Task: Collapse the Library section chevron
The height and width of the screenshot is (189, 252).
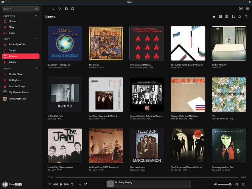Action: [36, 39]
